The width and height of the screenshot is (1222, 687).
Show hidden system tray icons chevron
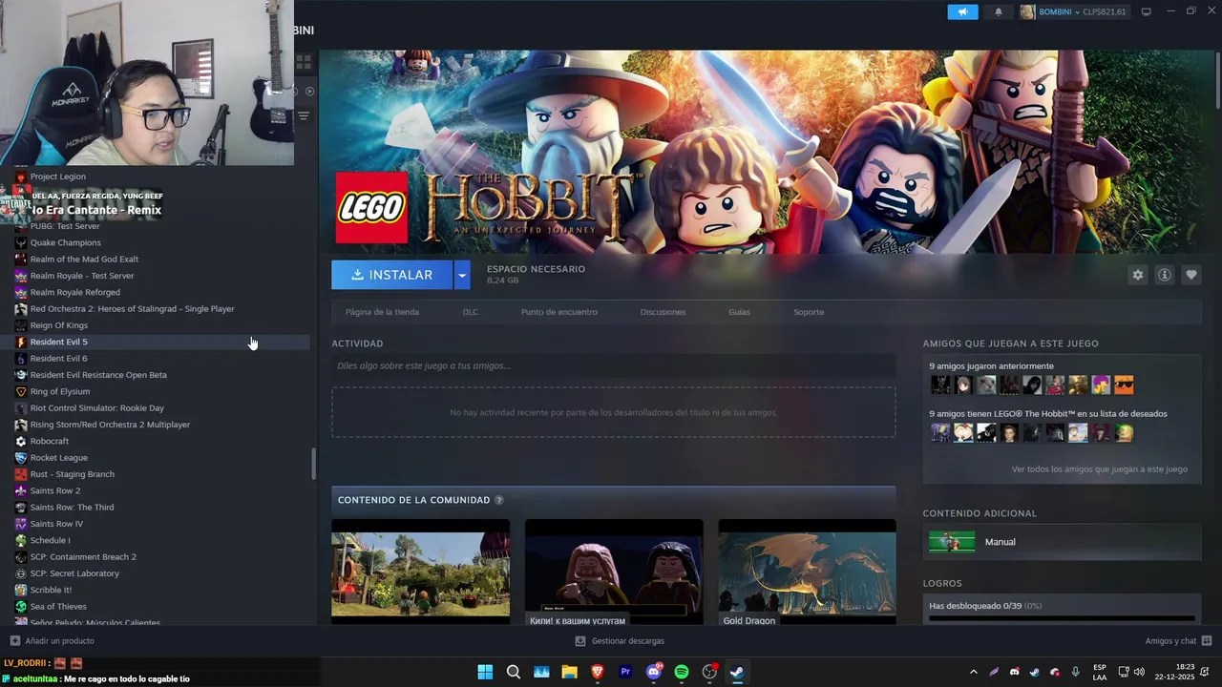[973, 672]
